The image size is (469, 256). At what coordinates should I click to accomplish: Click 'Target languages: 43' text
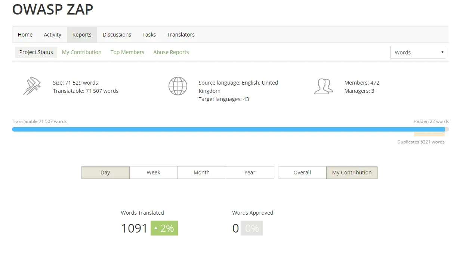(224, 99)
